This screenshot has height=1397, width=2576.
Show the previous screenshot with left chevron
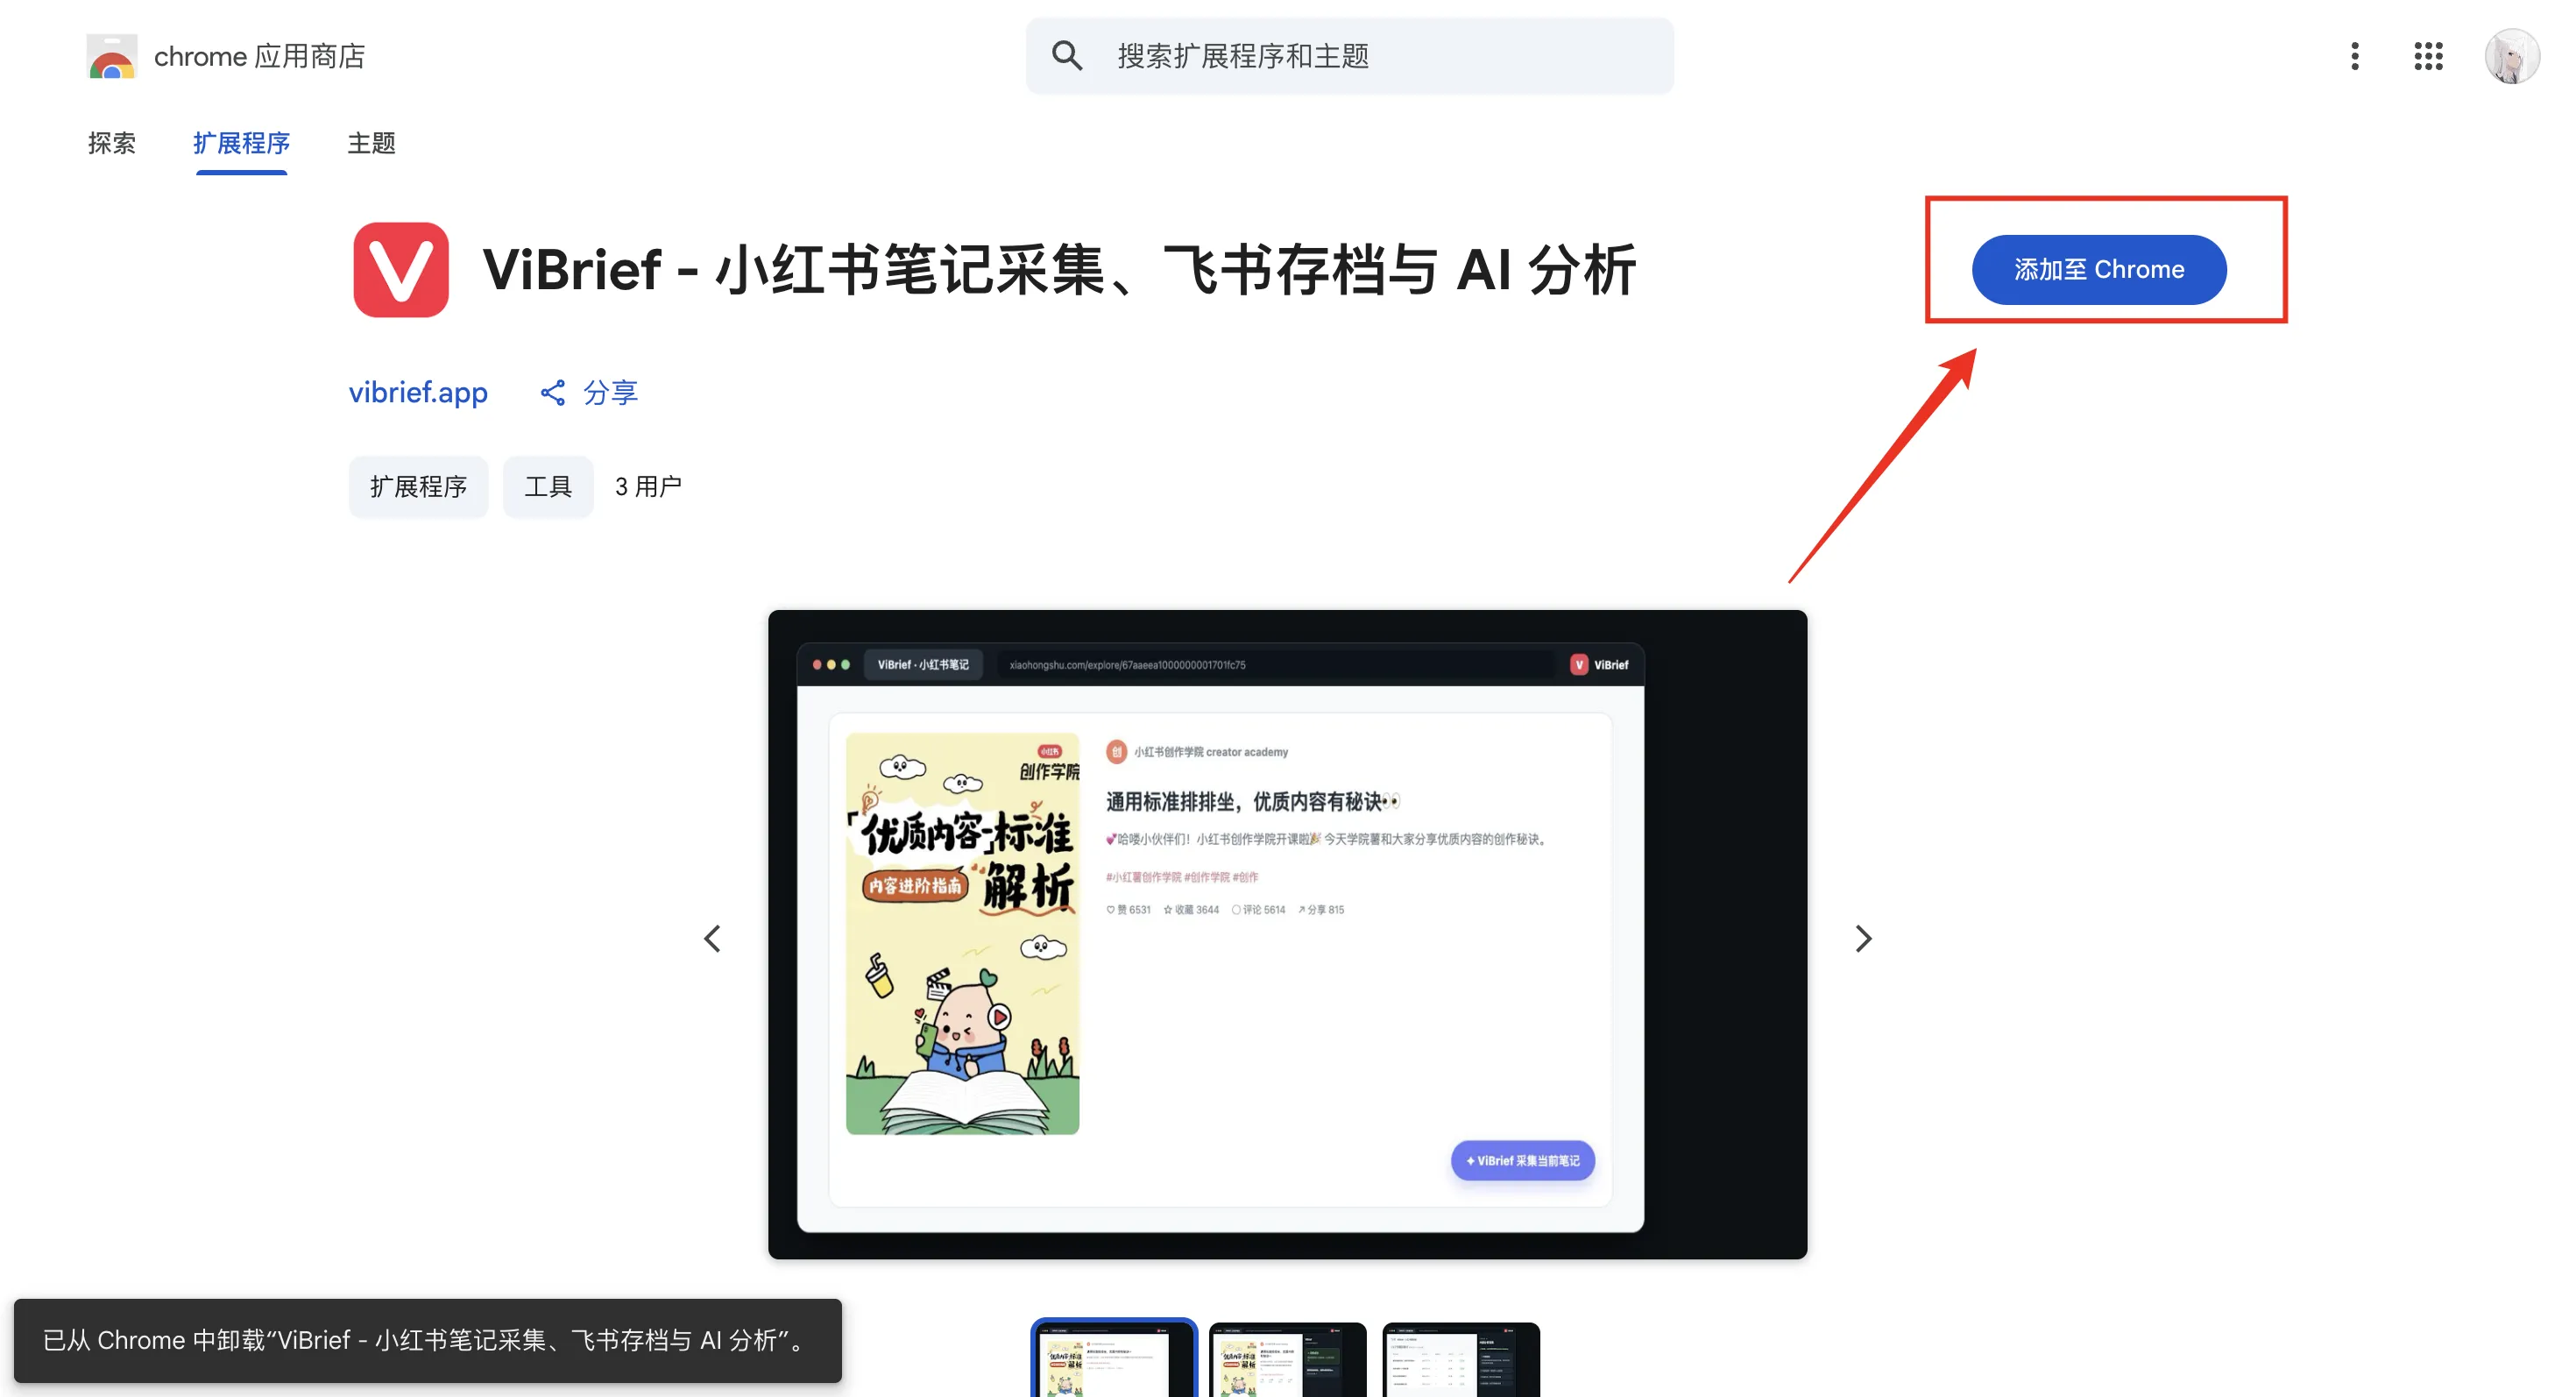click(712, 938)
